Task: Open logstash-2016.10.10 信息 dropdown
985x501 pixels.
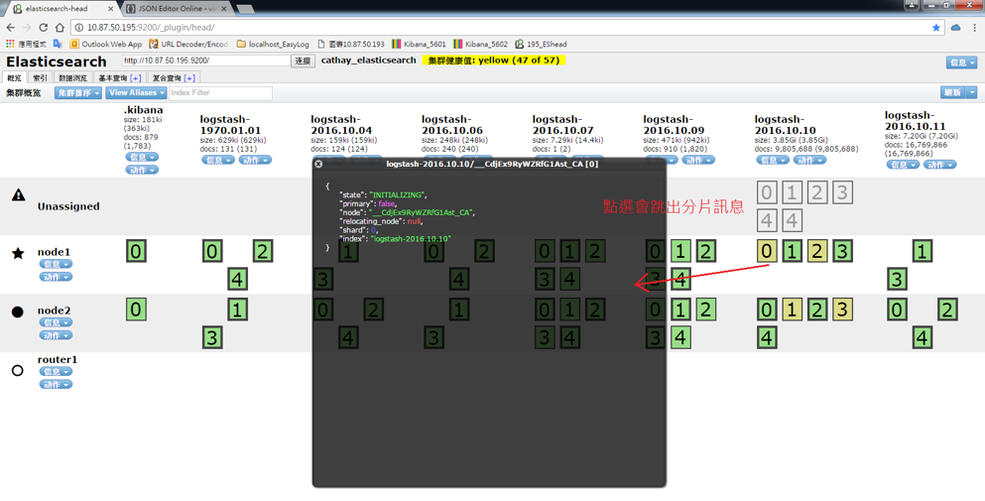Action: click(773, 161)
